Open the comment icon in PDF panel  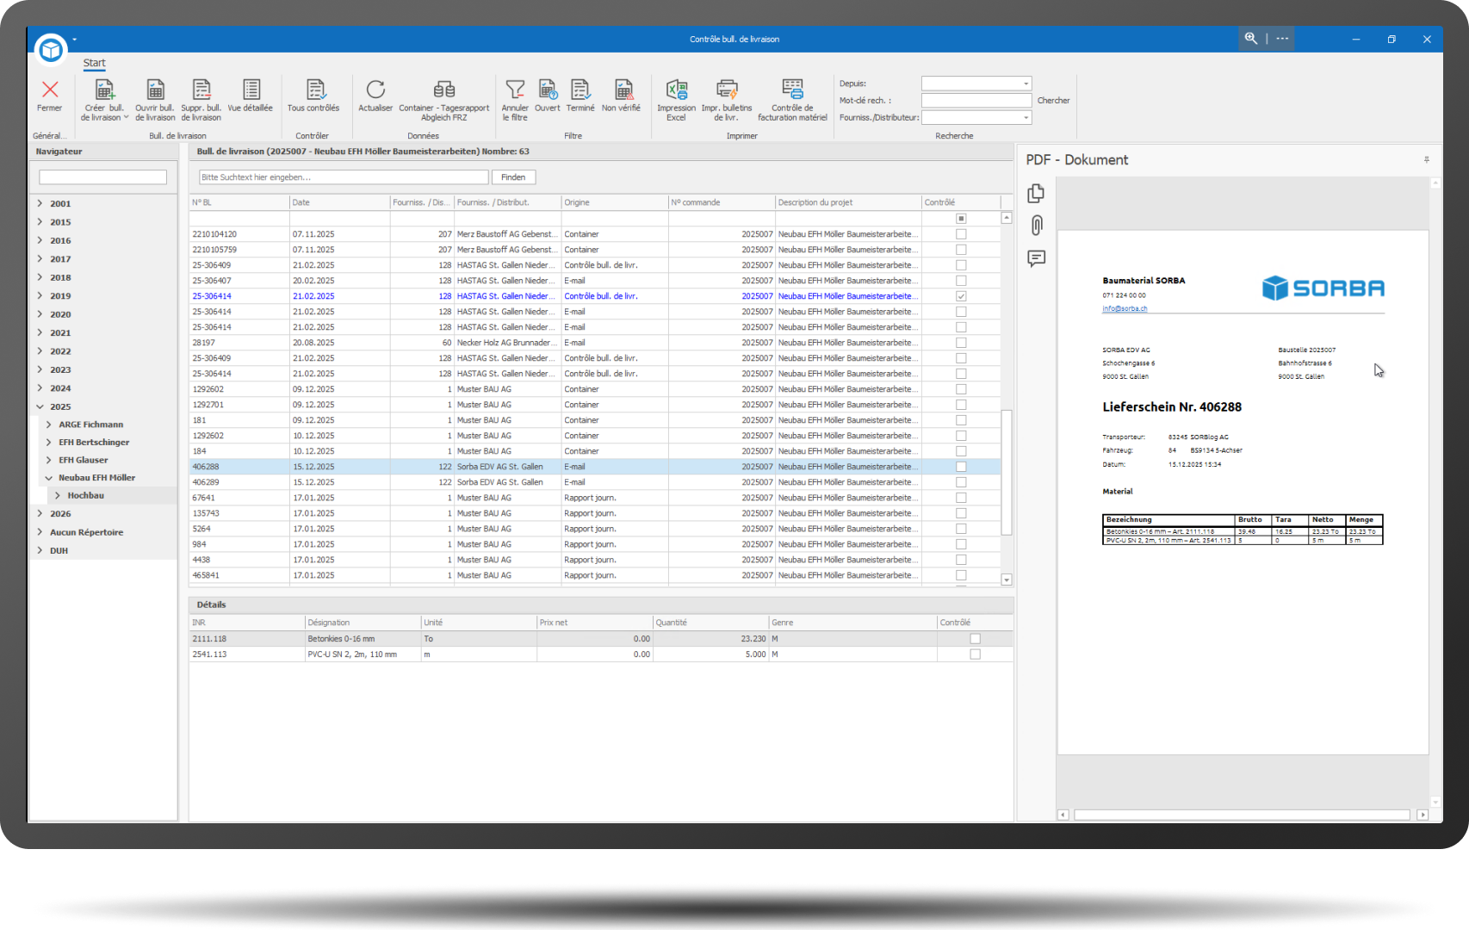click(1037, 258)
